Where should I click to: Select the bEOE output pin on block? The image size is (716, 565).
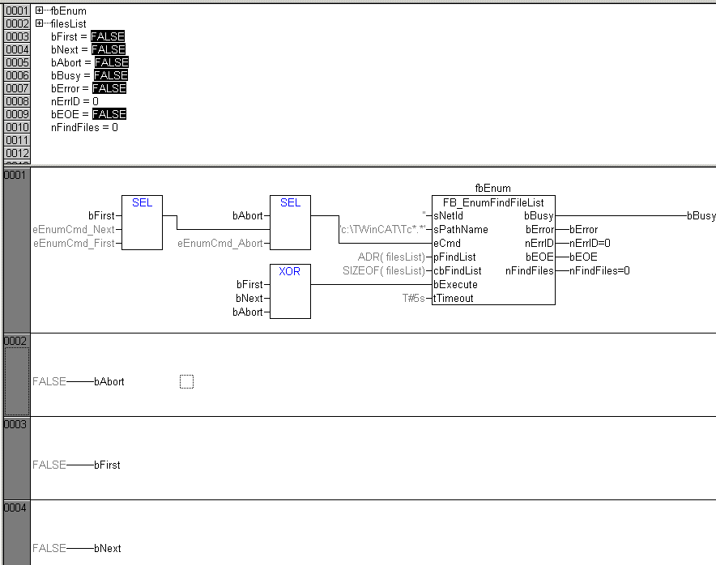point(539,257)
